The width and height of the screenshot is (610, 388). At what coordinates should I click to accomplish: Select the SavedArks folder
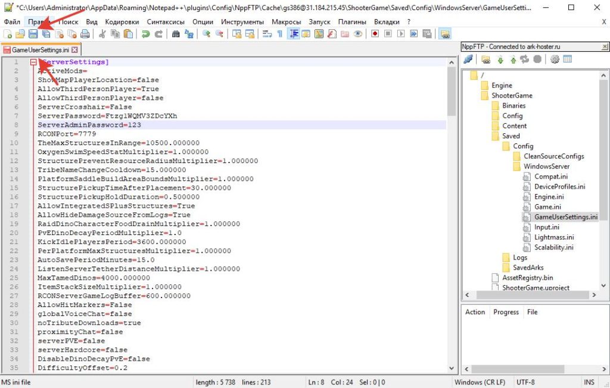528,267
